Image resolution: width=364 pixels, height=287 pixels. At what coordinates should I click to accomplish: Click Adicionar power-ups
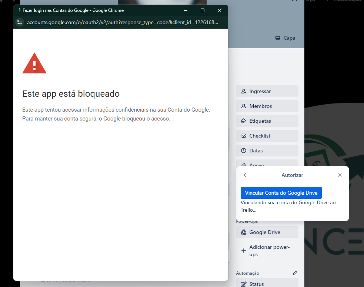point(267,251)
